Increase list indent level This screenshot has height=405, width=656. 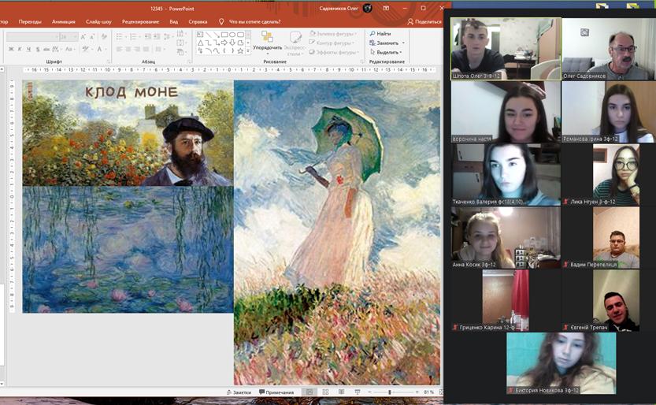(x=157, y=37)
